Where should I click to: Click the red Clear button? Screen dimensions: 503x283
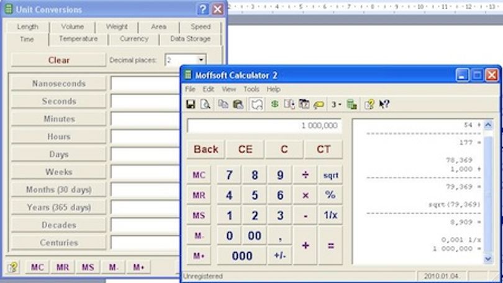(x=59, y=60)
